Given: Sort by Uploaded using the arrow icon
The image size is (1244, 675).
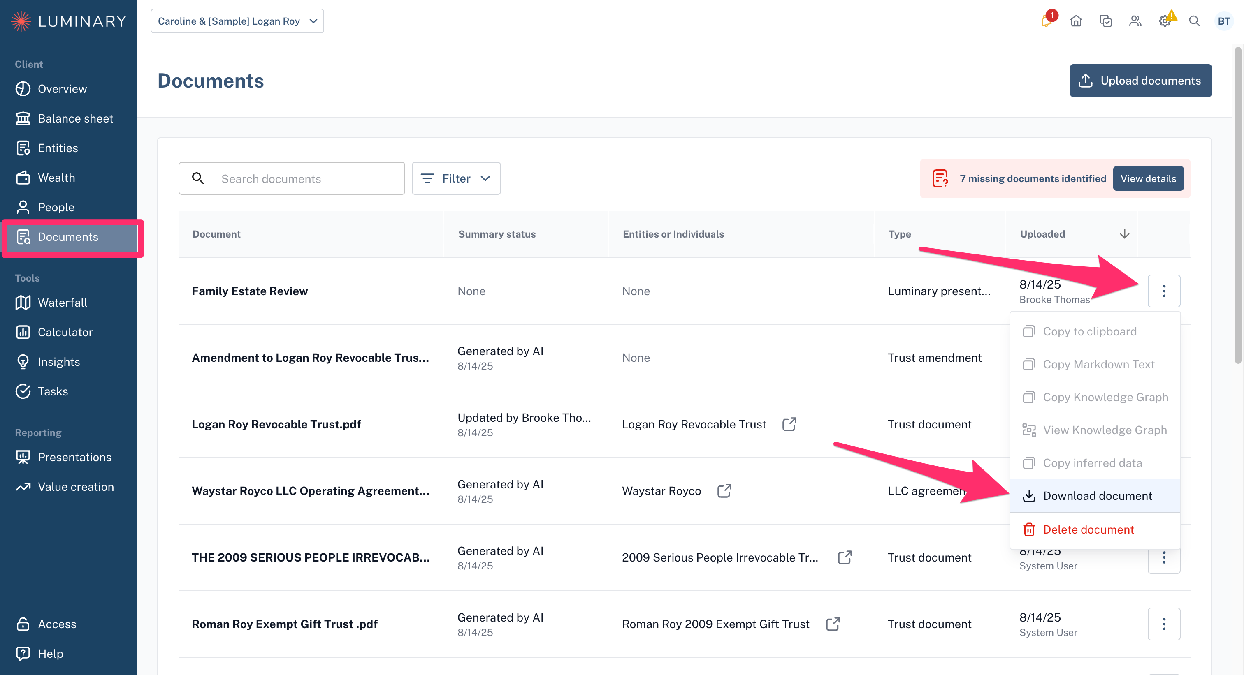Looking at the screenshot, I should point(1125,234).
